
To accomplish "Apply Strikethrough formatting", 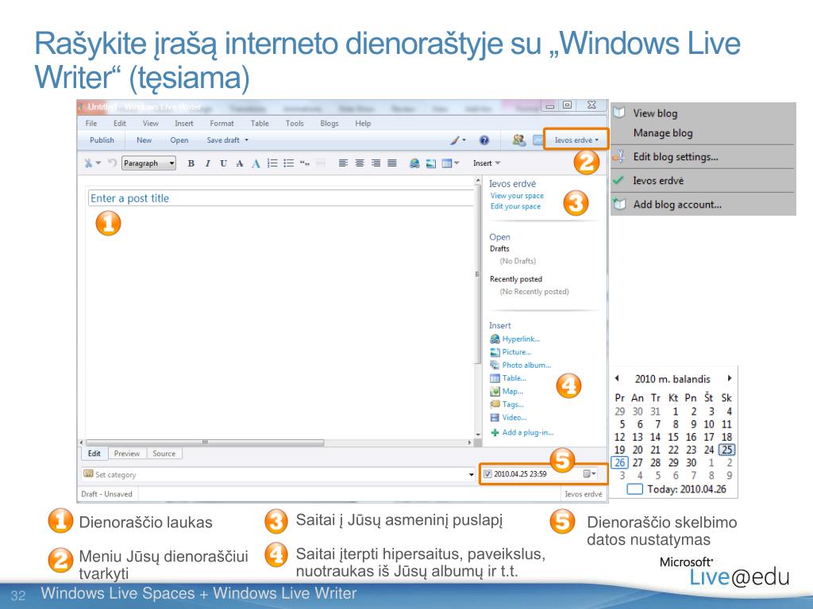I will pos(240,163).
